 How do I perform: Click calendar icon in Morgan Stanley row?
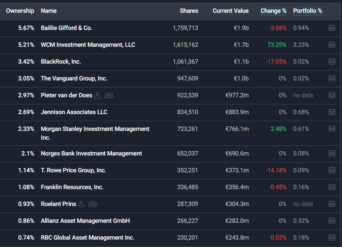[332, 129]
